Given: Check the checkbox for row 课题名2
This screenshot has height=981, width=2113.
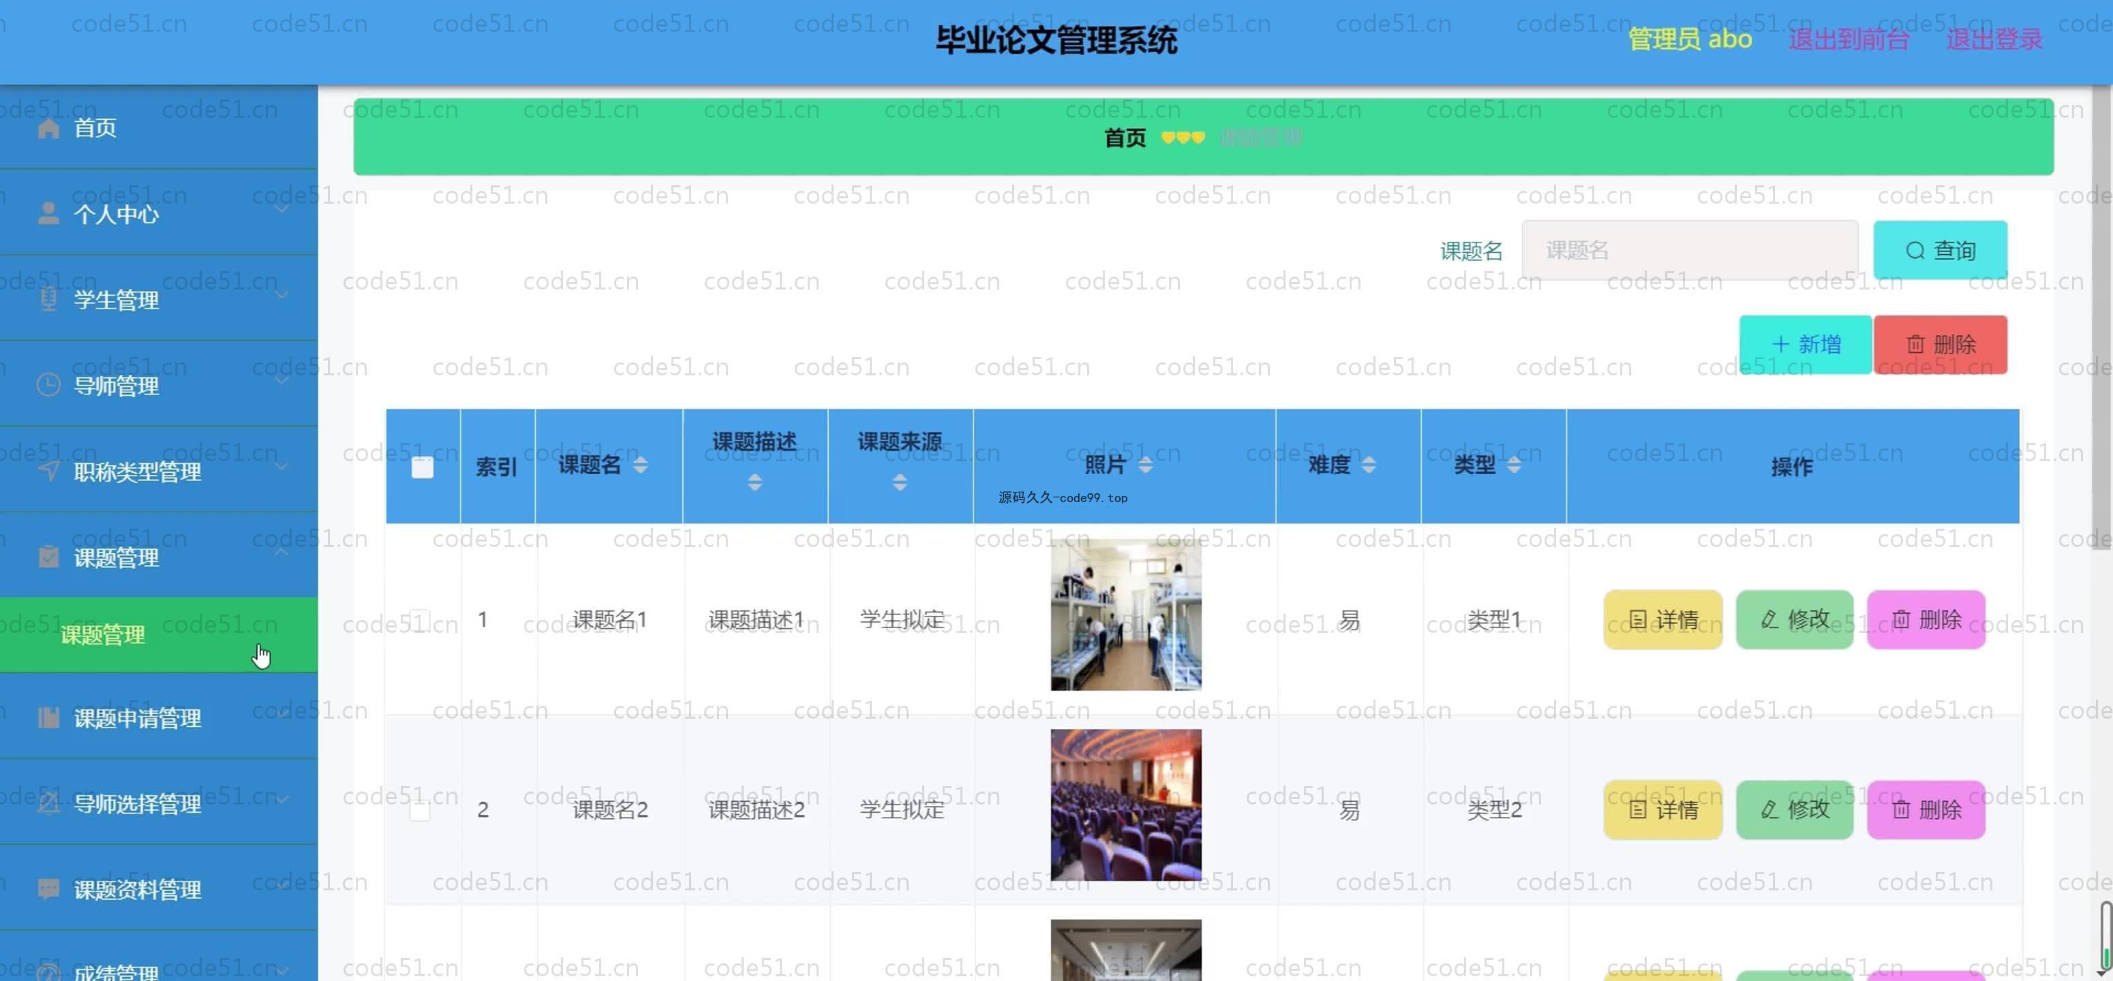Looking at the screenshot, I should point(419,810).
